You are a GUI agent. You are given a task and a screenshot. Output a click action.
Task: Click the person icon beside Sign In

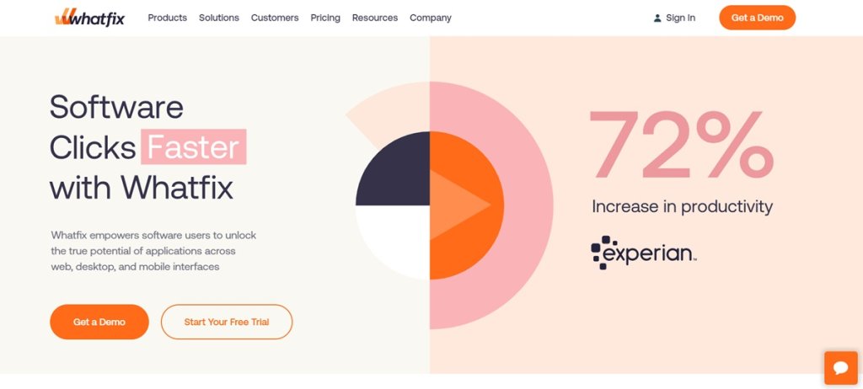pyautogui.click(x=657, y=19)
